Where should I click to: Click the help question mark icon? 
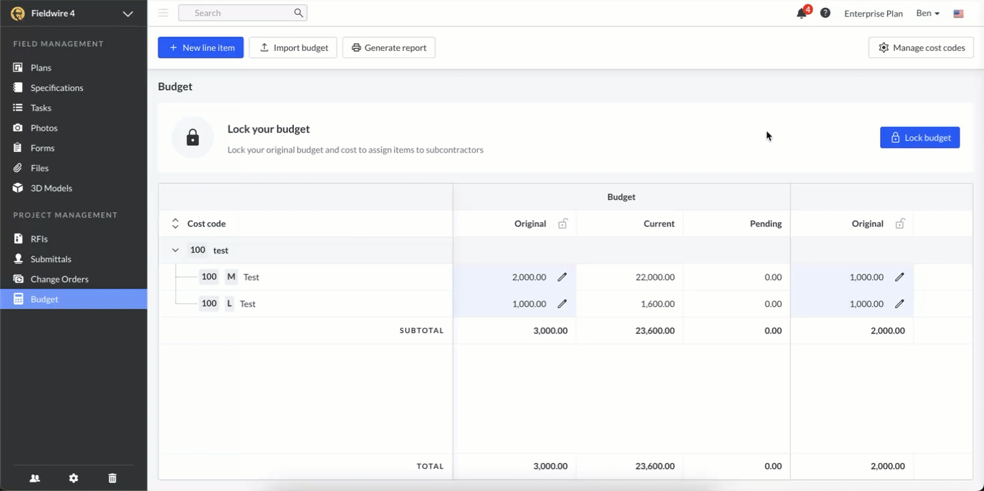pos(825,13)
